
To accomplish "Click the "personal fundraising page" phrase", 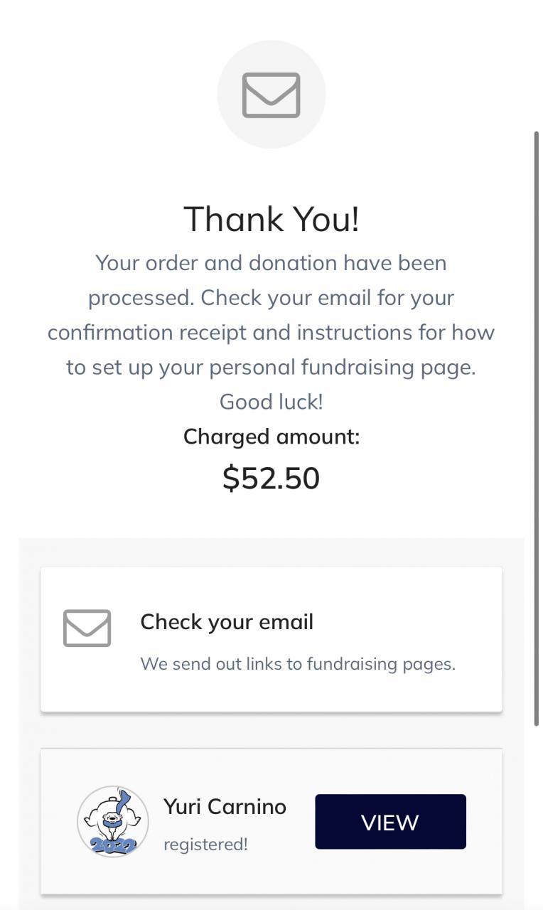I will pyautogui.click(x=343, y=368).
